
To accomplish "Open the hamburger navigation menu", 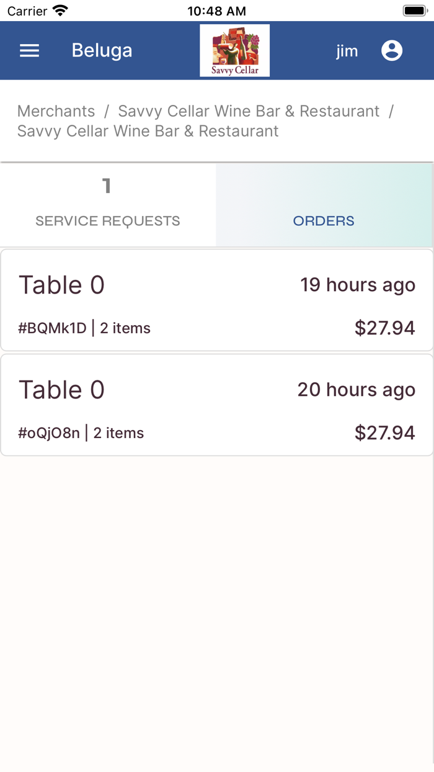I will click(30, 51).
